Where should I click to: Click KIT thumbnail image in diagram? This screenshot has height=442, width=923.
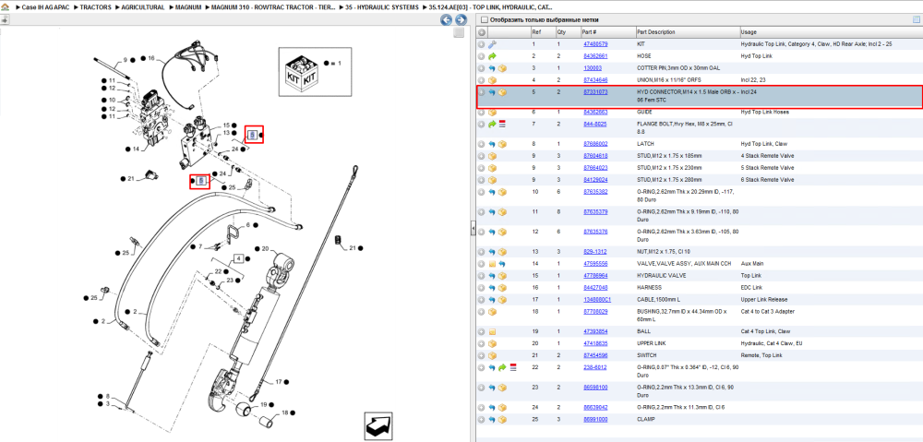coord(302,72)
